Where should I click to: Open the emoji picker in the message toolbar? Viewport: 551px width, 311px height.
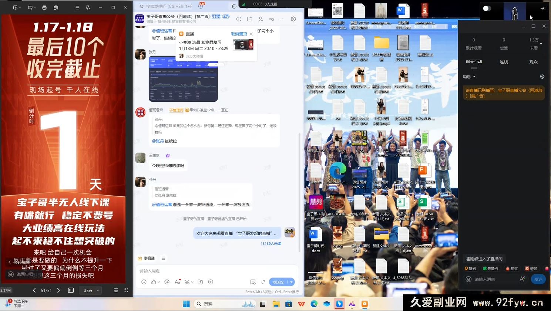(144, 282)
